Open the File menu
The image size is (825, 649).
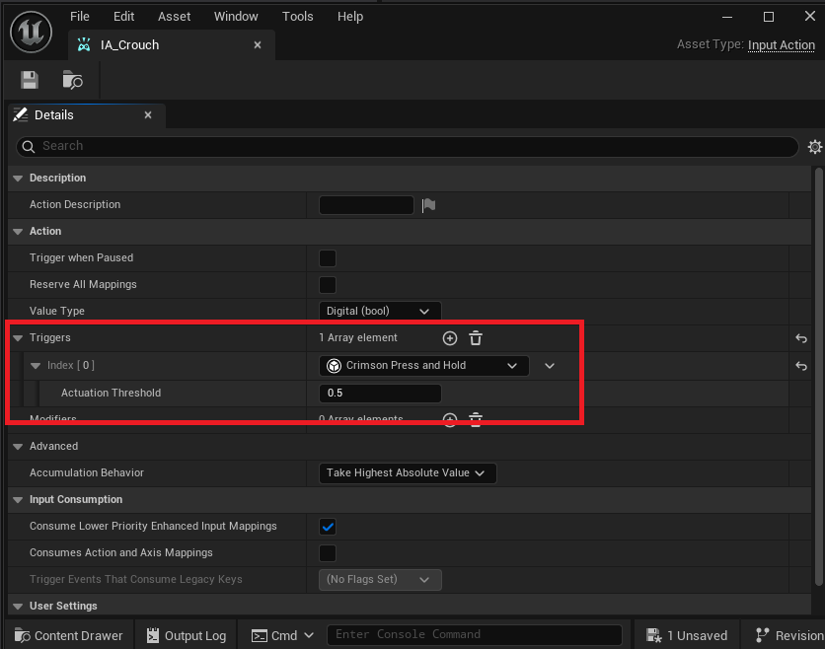[x=80, y=17]
